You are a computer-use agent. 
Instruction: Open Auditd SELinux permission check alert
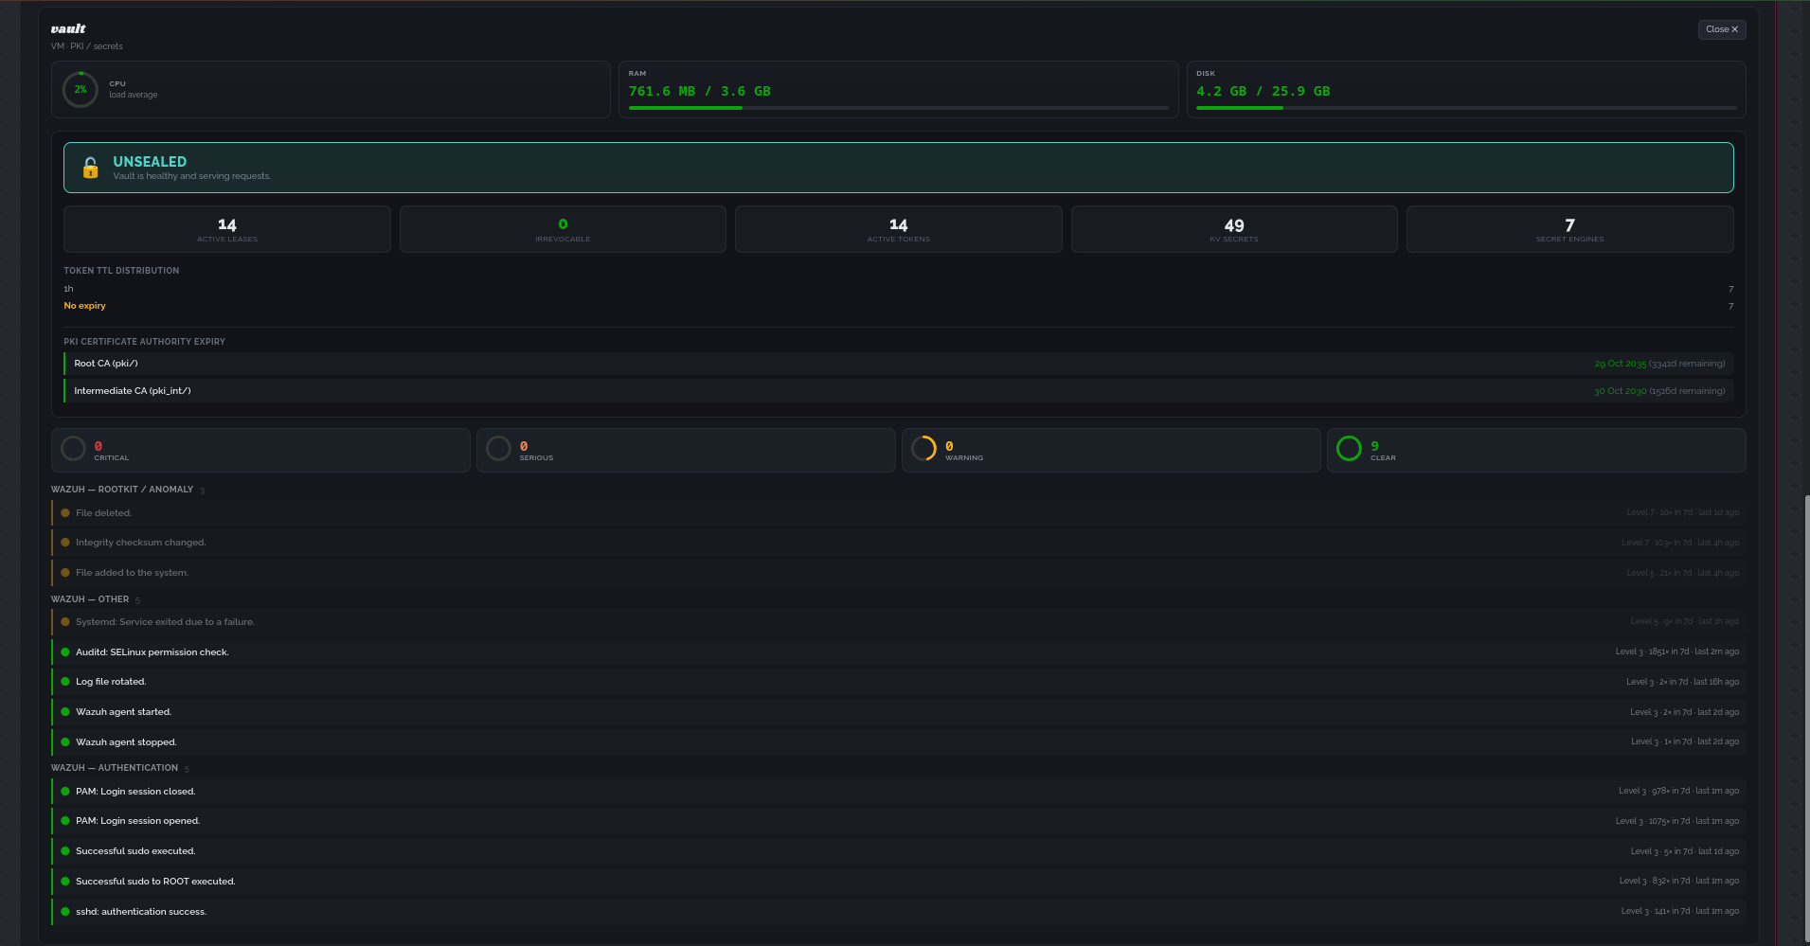898,652
